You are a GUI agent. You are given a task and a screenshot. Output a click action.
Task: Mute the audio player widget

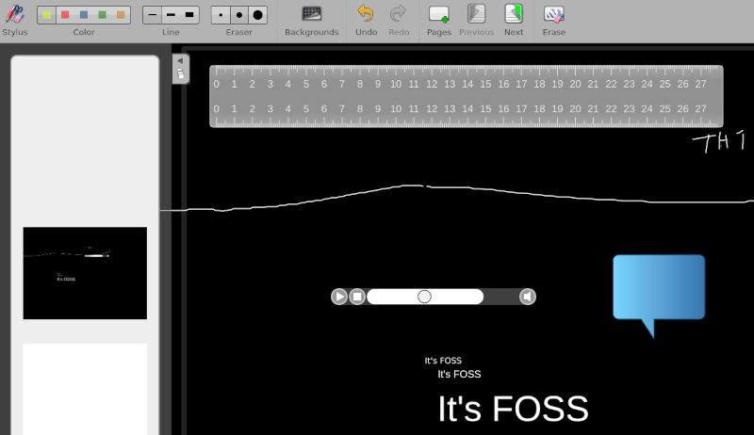528,297
